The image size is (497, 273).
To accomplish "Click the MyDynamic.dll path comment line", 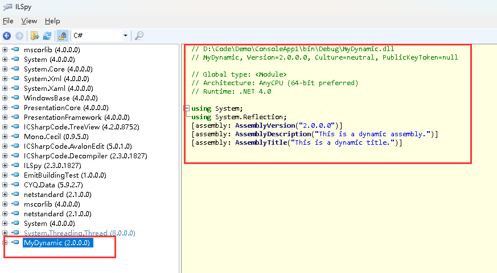I will [x=293, y=49].
